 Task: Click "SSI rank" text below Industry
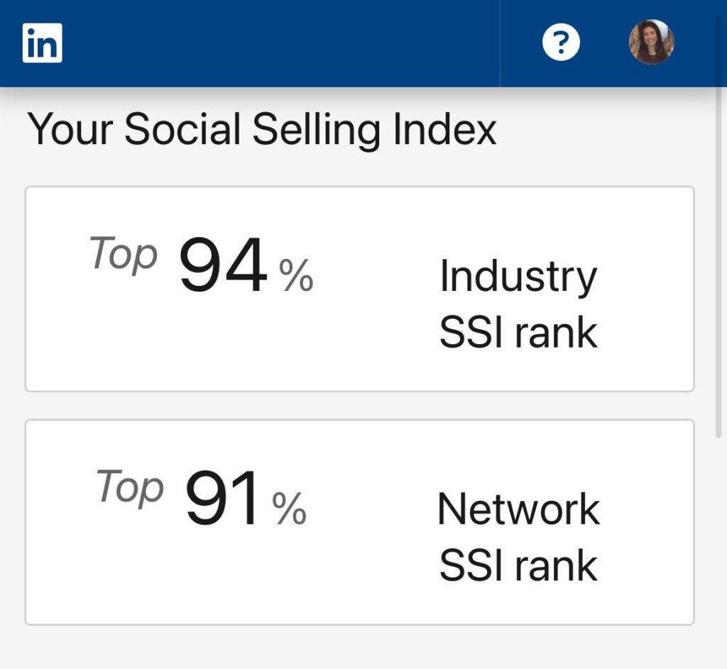[518, 333]
